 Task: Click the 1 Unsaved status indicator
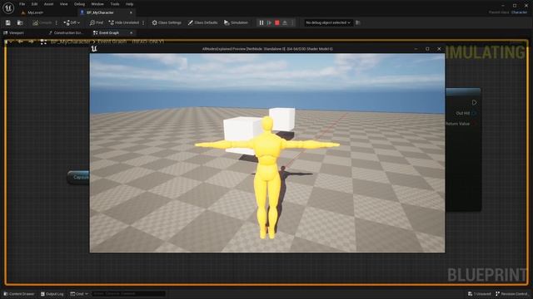(480, 294)
